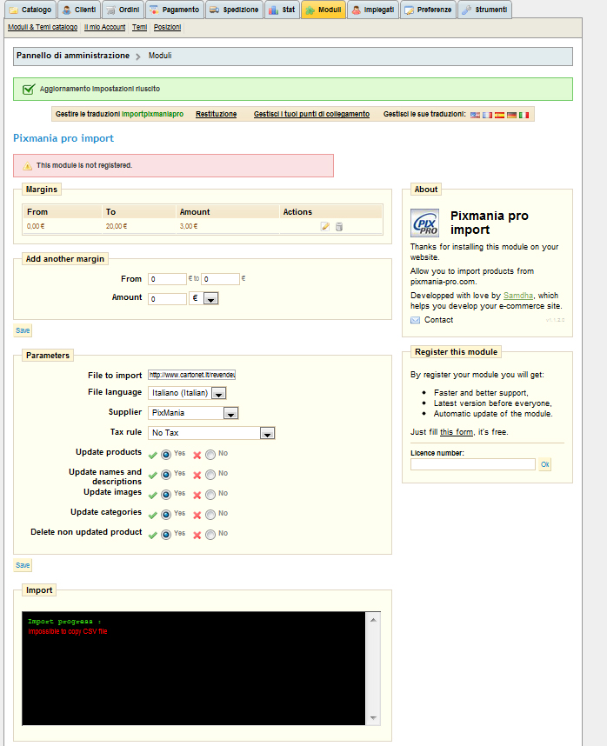
Task: Open the Supplier PixMania dropdown
Action: point(193,413)
